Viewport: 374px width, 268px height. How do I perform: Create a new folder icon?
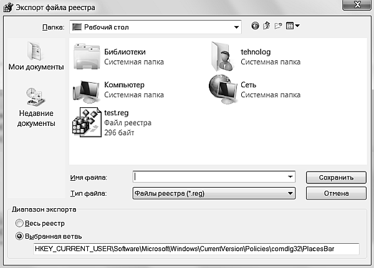pyautogui.click(x=278, y=26)
